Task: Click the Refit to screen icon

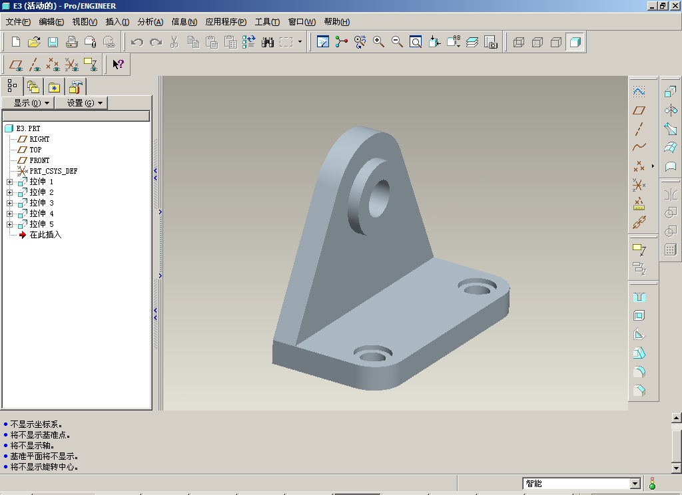Action: pyautogui.click(x=416, y=42)
